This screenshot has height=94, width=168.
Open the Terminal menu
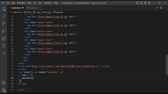pyautogui.click(x=48, y=3)
